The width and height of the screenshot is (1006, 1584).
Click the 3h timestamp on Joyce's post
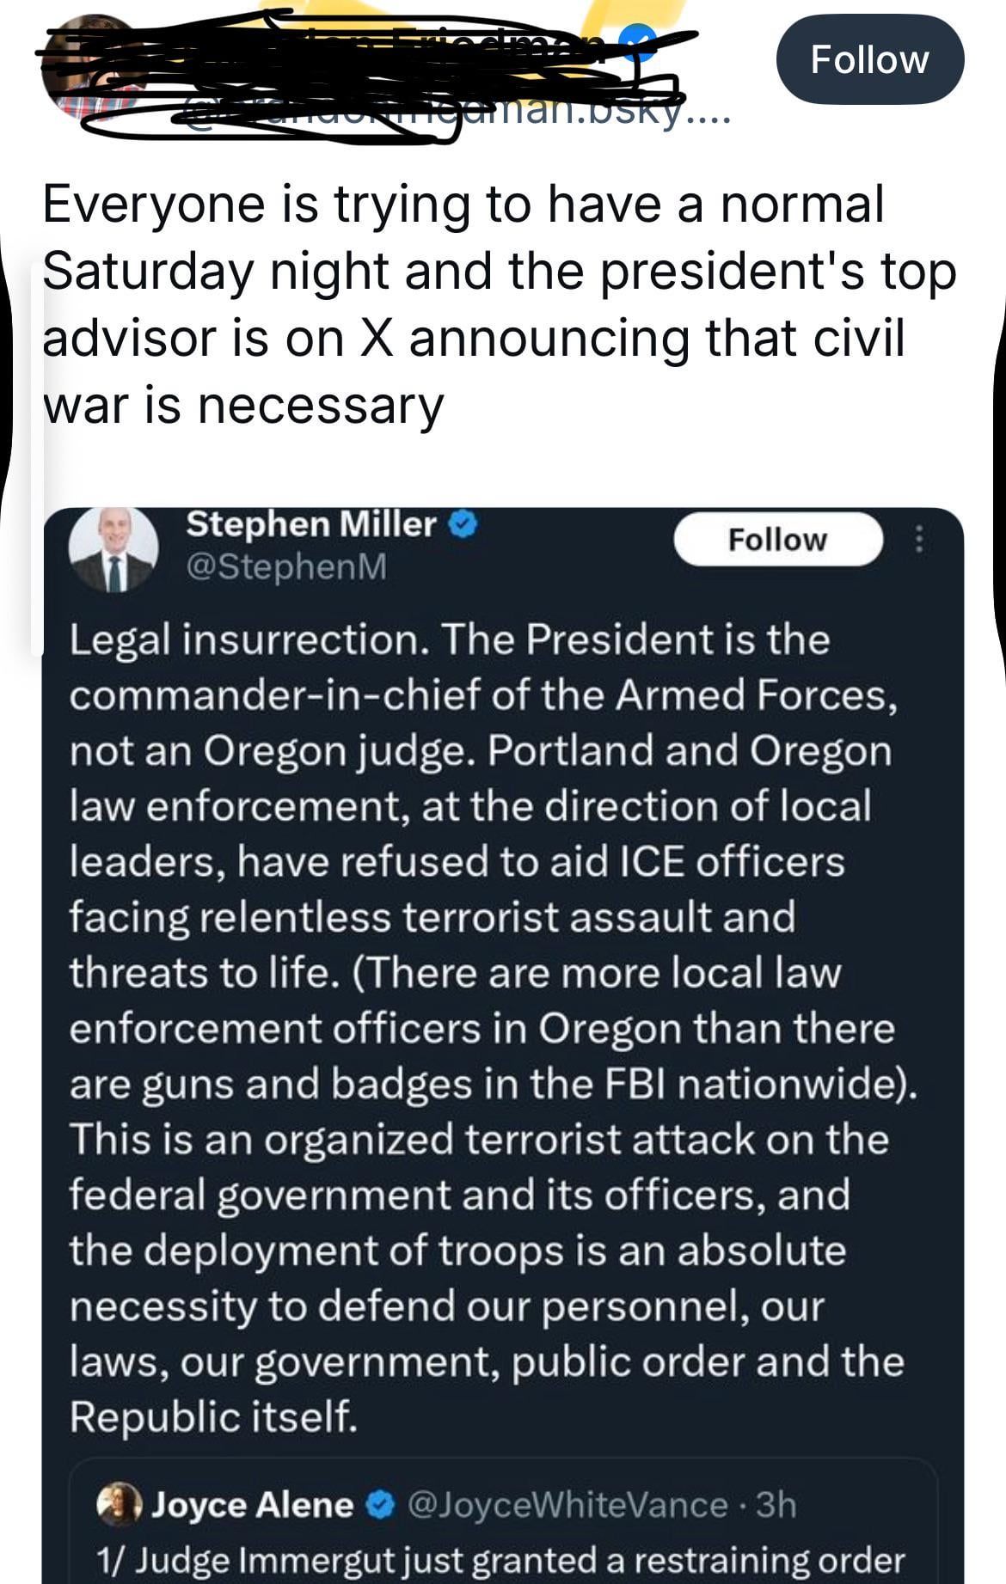[x=776, y=1505]
